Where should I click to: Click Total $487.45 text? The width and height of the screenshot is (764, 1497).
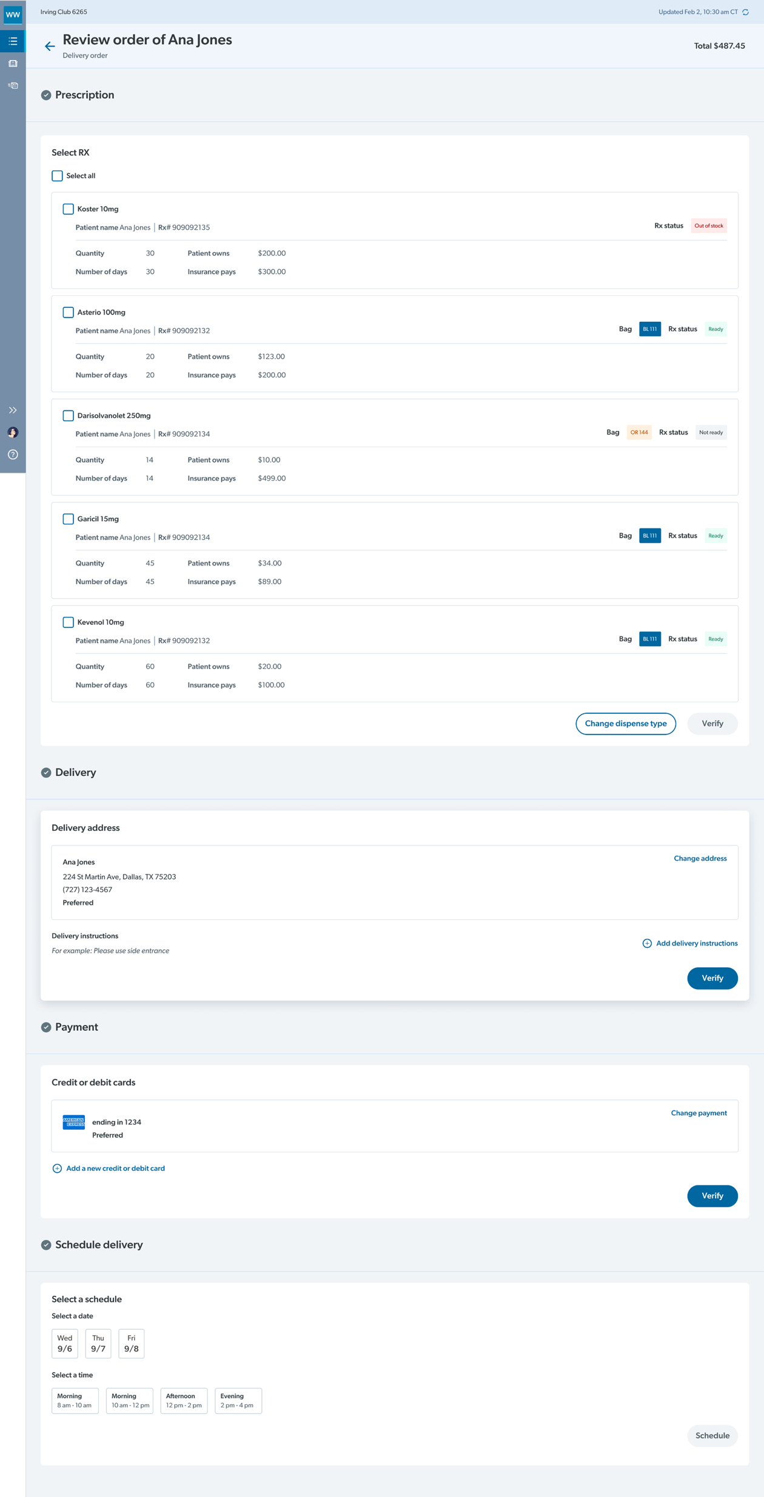(x=719, y=46)
